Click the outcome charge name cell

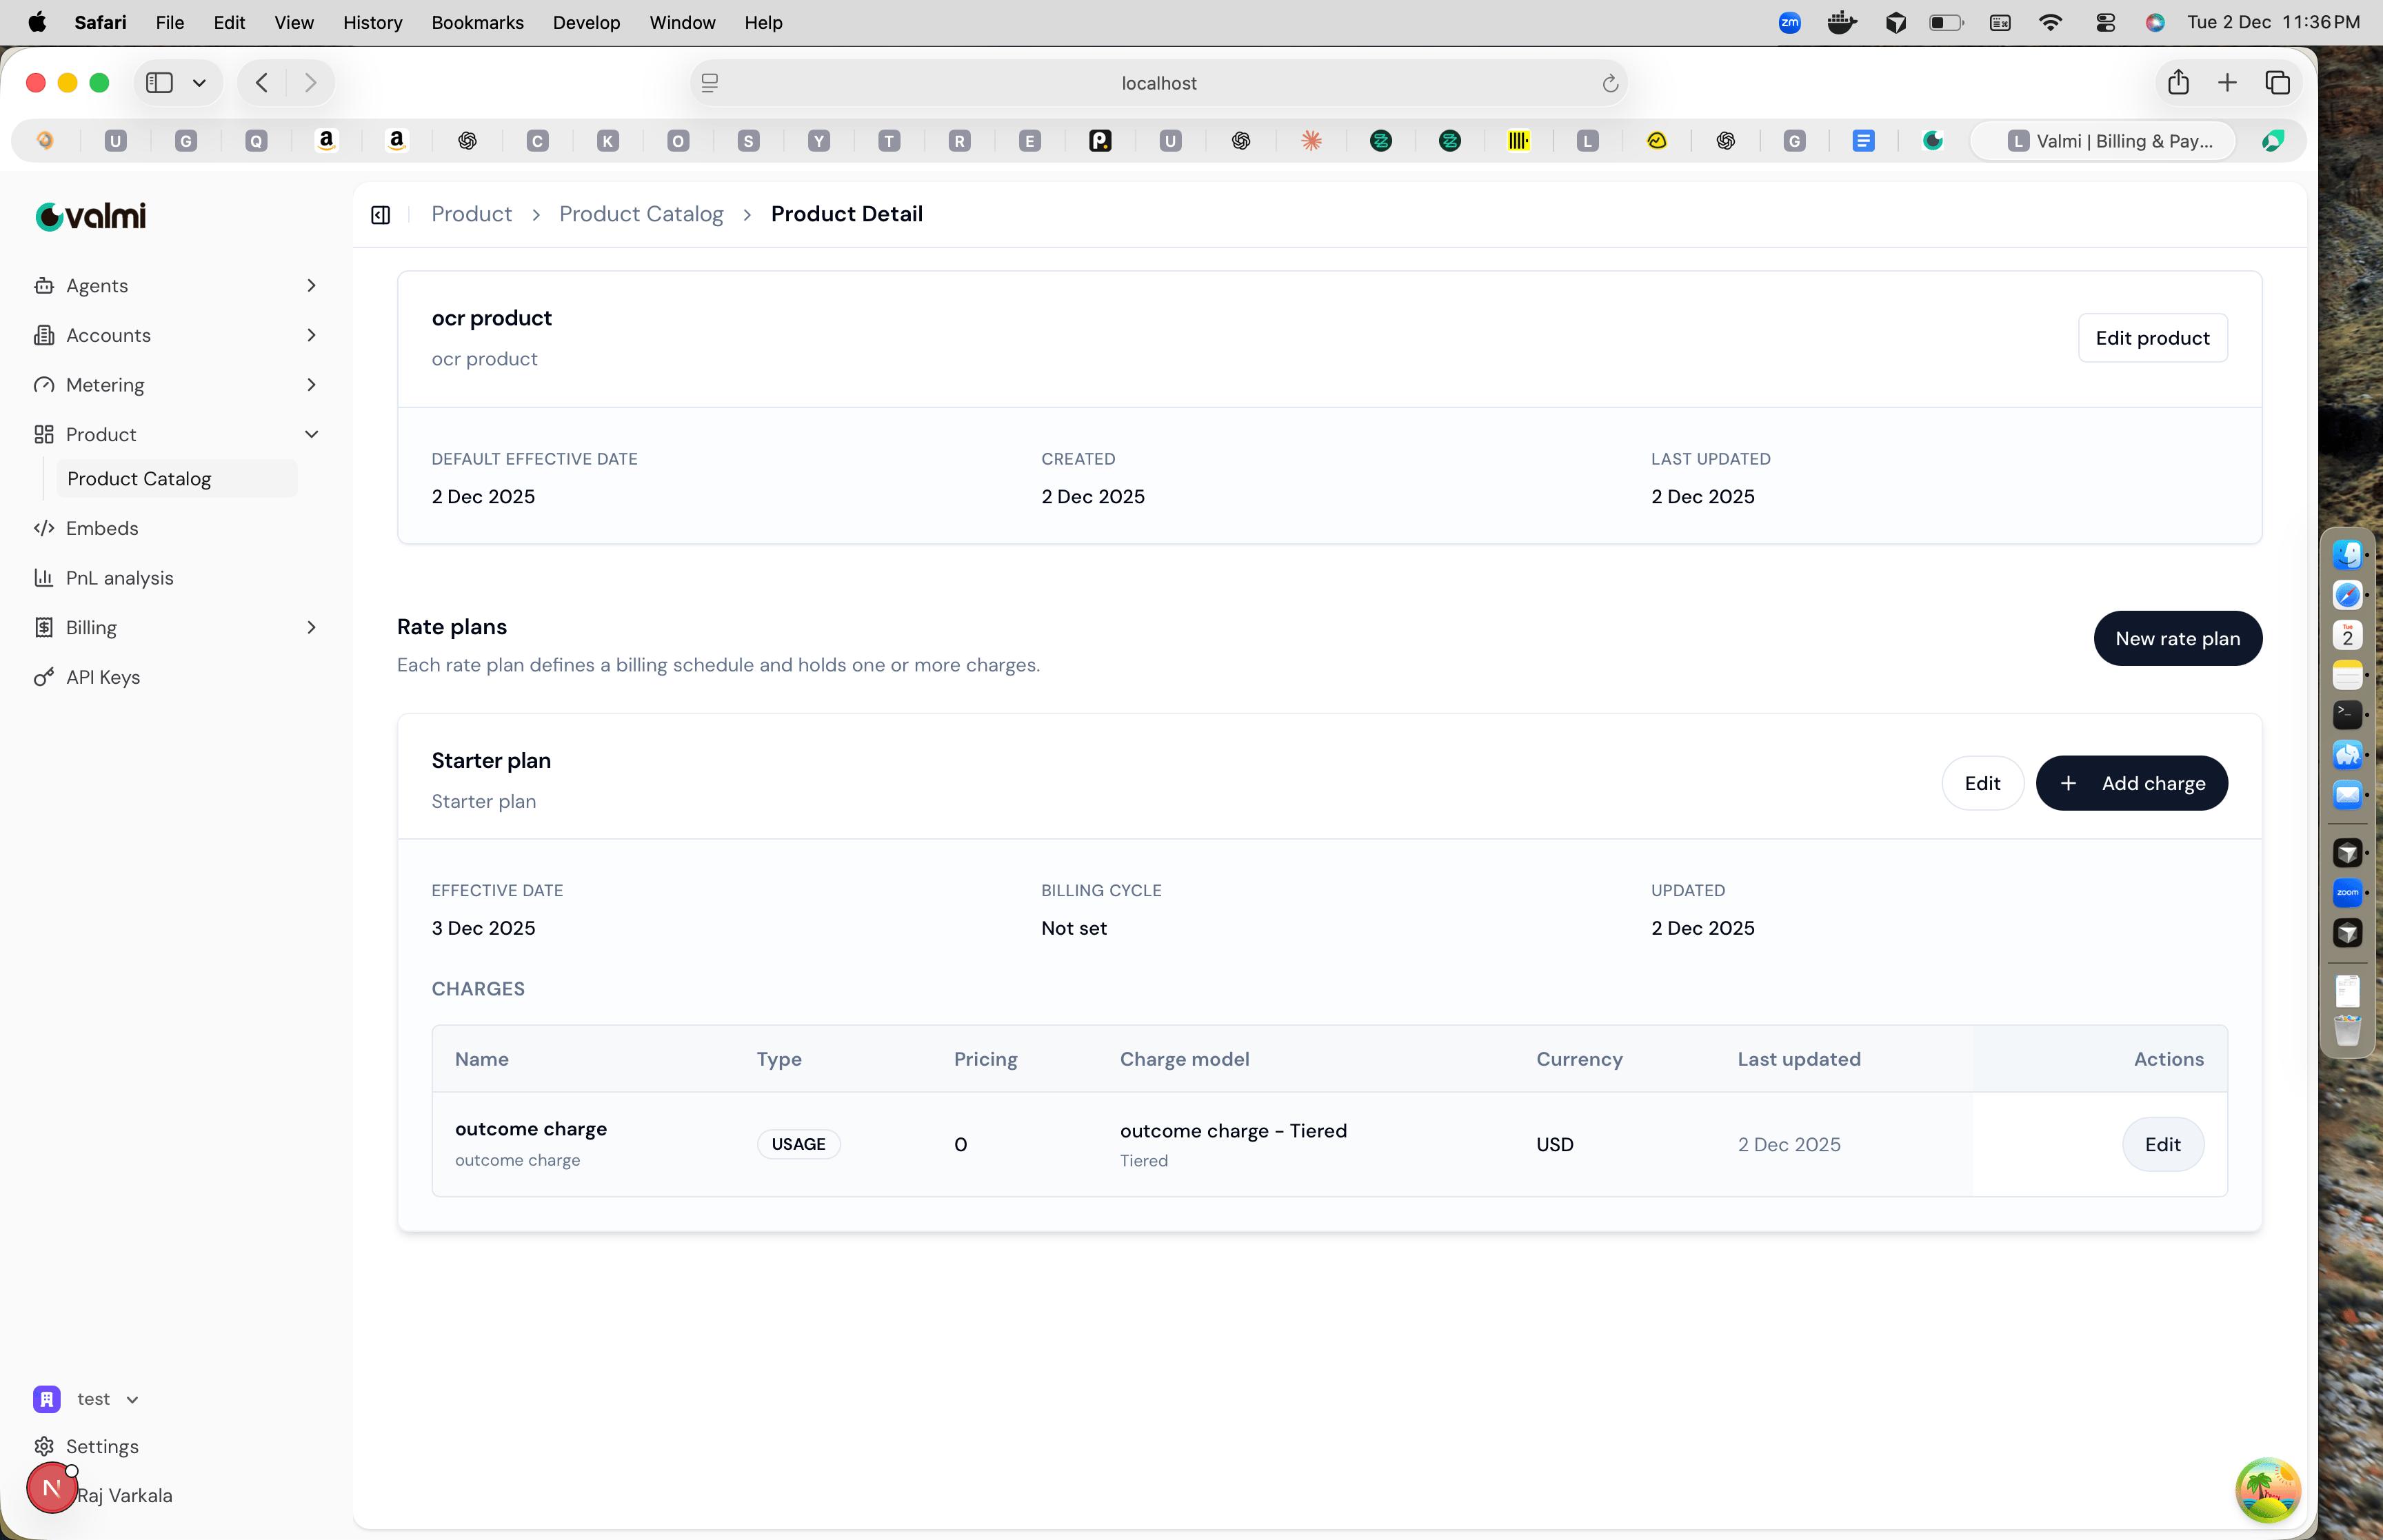coord(531,1129)
